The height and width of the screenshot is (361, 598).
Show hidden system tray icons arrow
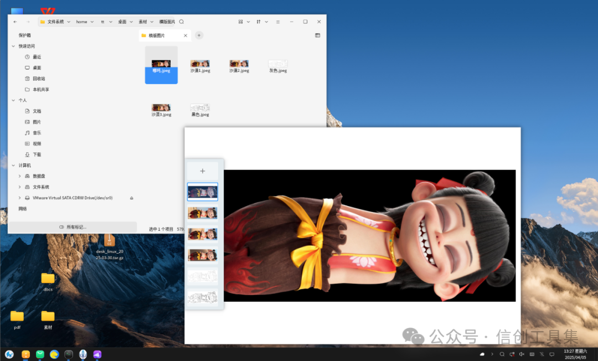point(492,354)
